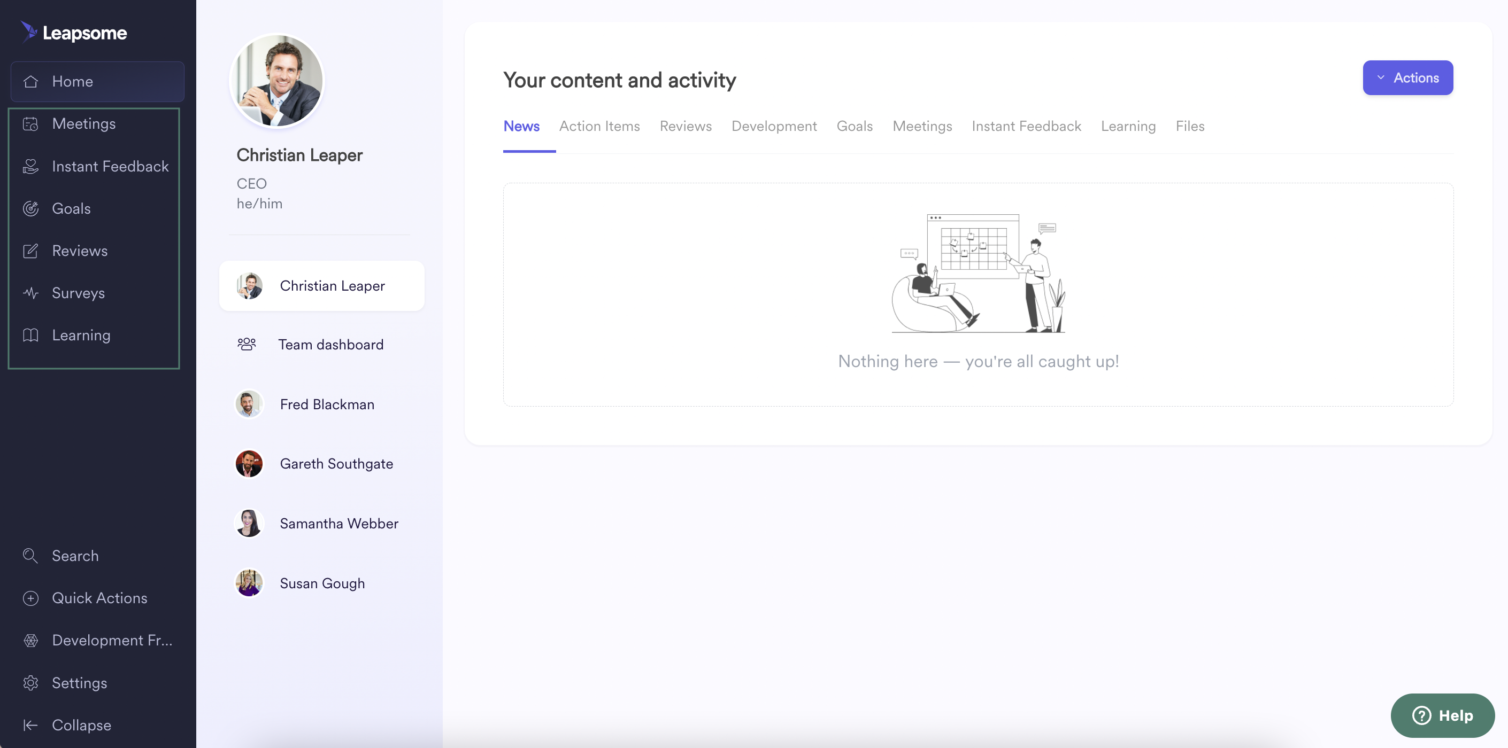Open the Learning tab in content area
The height and width of the screenshot is (748, 1508).
click(x=1128, y=126)
